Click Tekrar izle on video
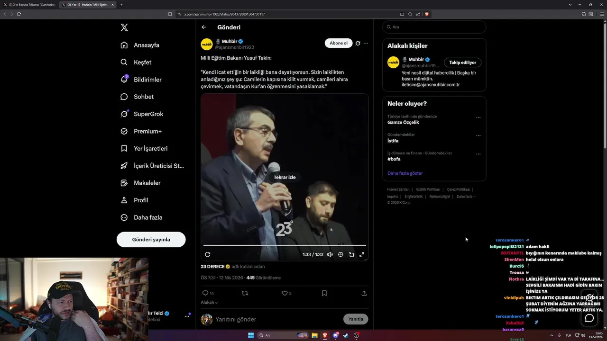 (285, 177)
